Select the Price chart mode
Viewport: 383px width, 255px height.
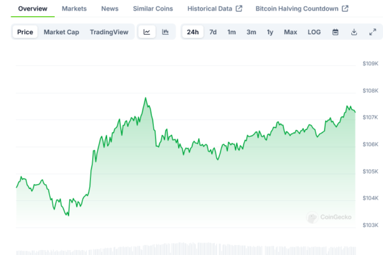coord(26,32)
